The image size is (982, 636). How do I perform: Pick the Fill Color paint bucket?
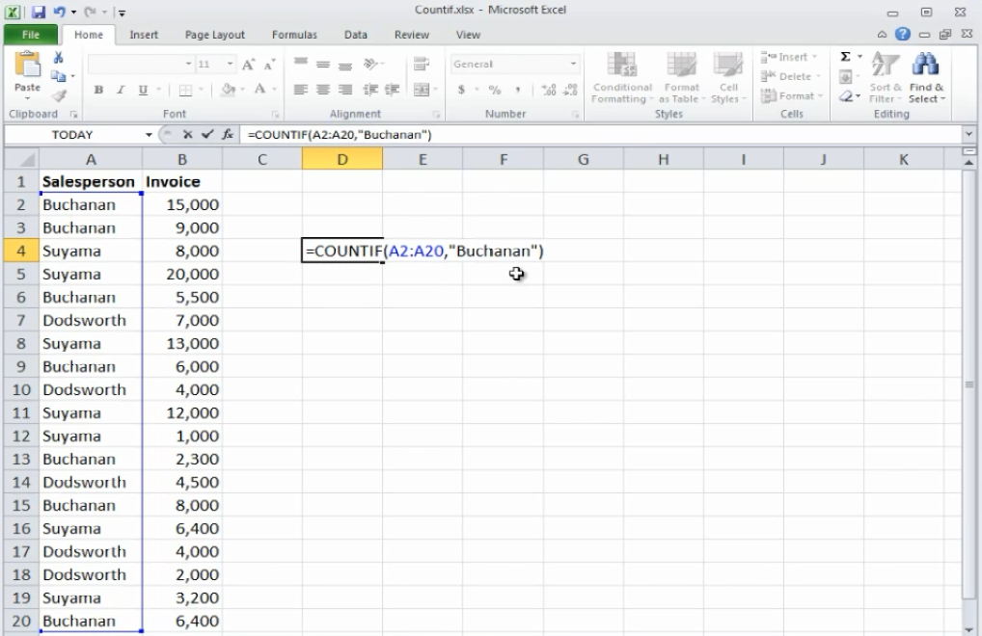[x=229, y=90]
